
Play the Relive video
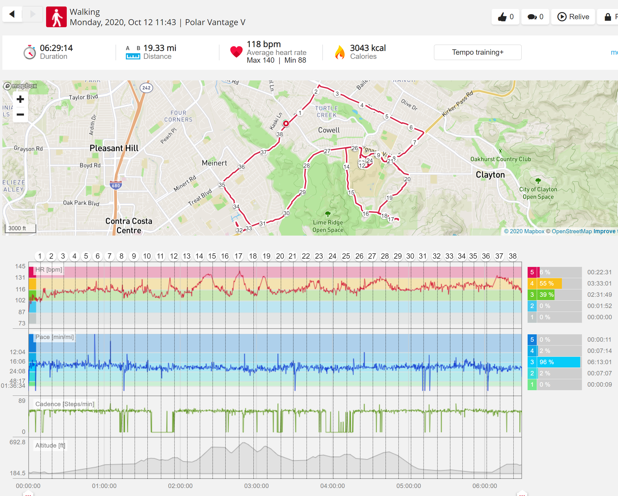click(573, 17)
